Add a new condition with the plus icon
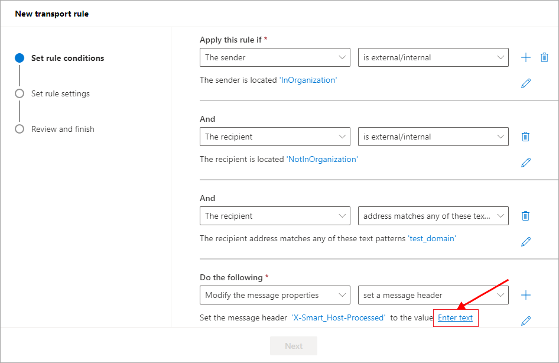The image size is (559, 363). pos(525,57)
